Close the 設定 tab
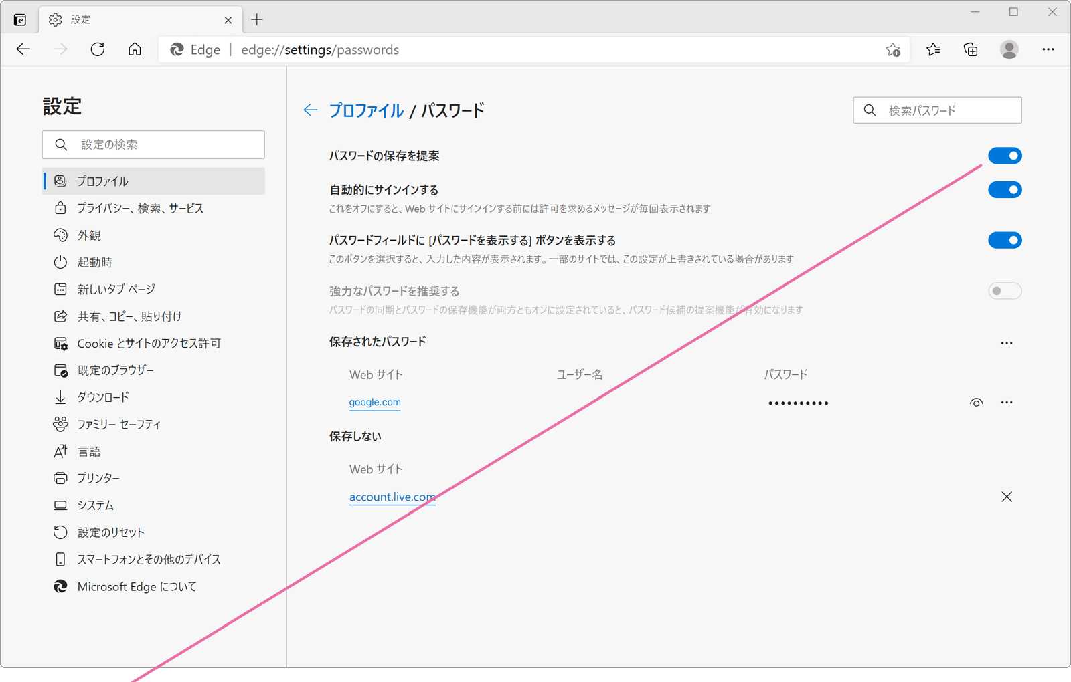The height and width of the screenshot is (682, 1071). click(x=228, y=20)
